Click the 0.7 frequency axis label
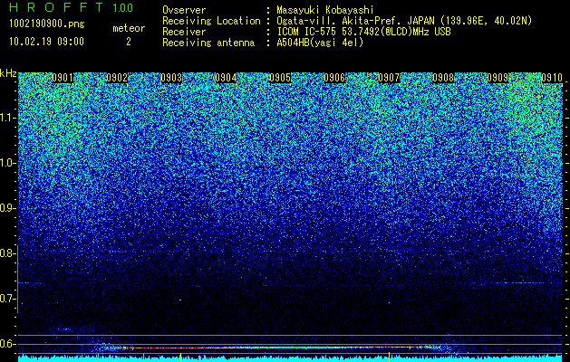Image resolution: width=570 pixels, height=362 pixels. 8,299
